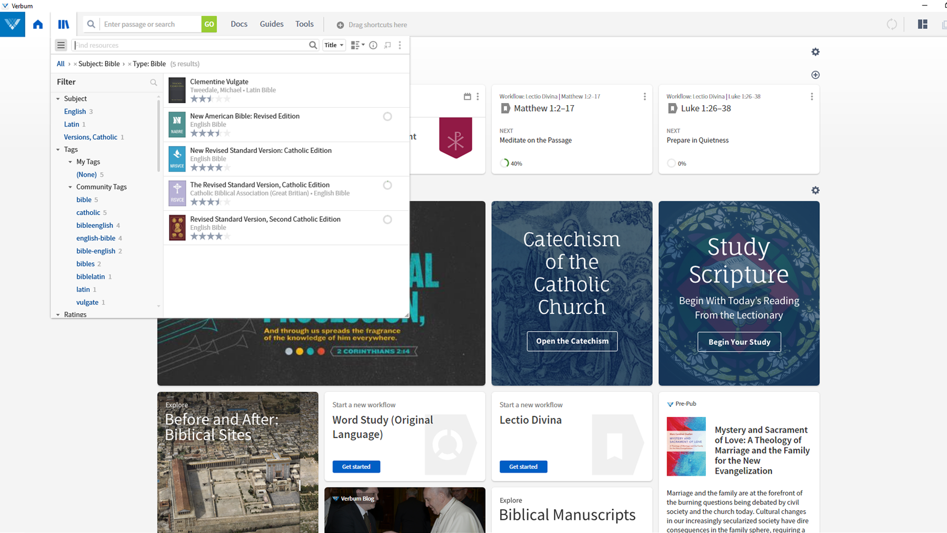Image resolution: width=947 pixels, height=533 pixels.
Task: Remove Subject: Bible filter
Action: [x=75, y=64]
